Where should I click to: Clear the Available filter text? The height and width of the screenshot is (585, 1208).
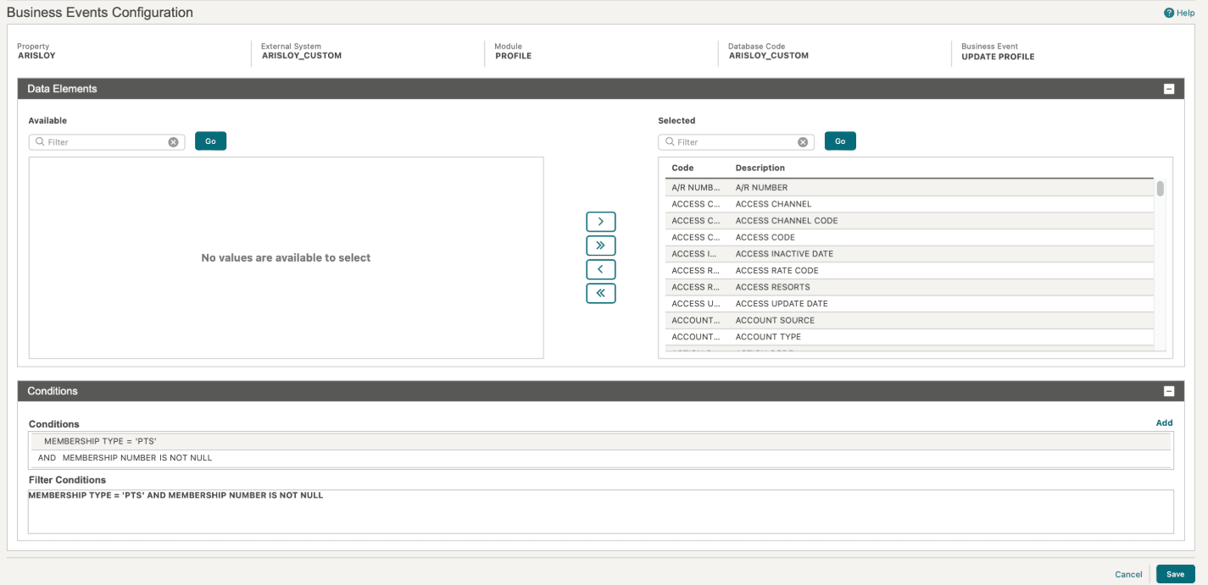174,141
